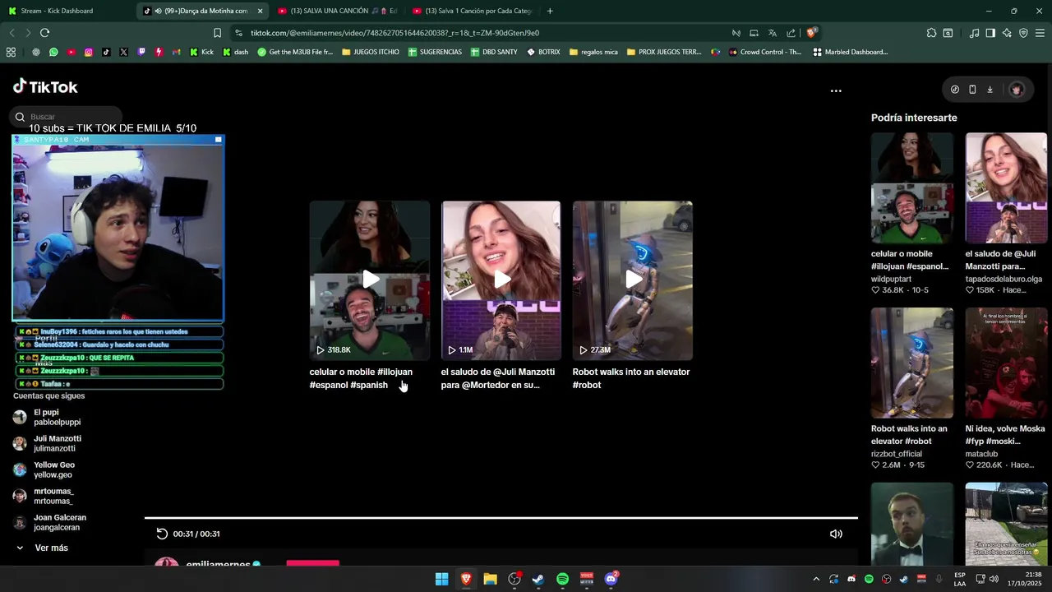This screenshot has width=1052, height=592.
Task: Open the regalos mica bookmark folder
Action: [x=593, y=52]
